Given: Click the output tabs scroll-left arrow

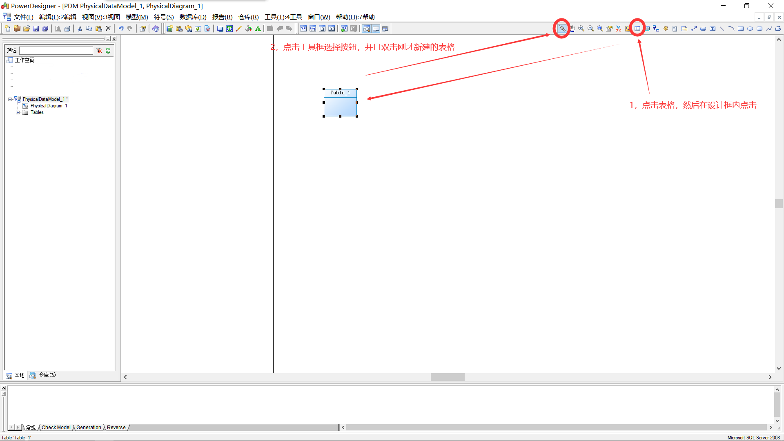Looking at the screenshot, I should tap(11, 428).
